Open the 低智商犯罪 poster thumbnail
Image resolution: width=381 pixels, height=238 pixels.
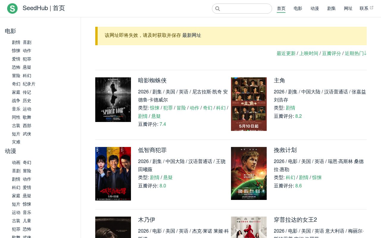(113, 174)
